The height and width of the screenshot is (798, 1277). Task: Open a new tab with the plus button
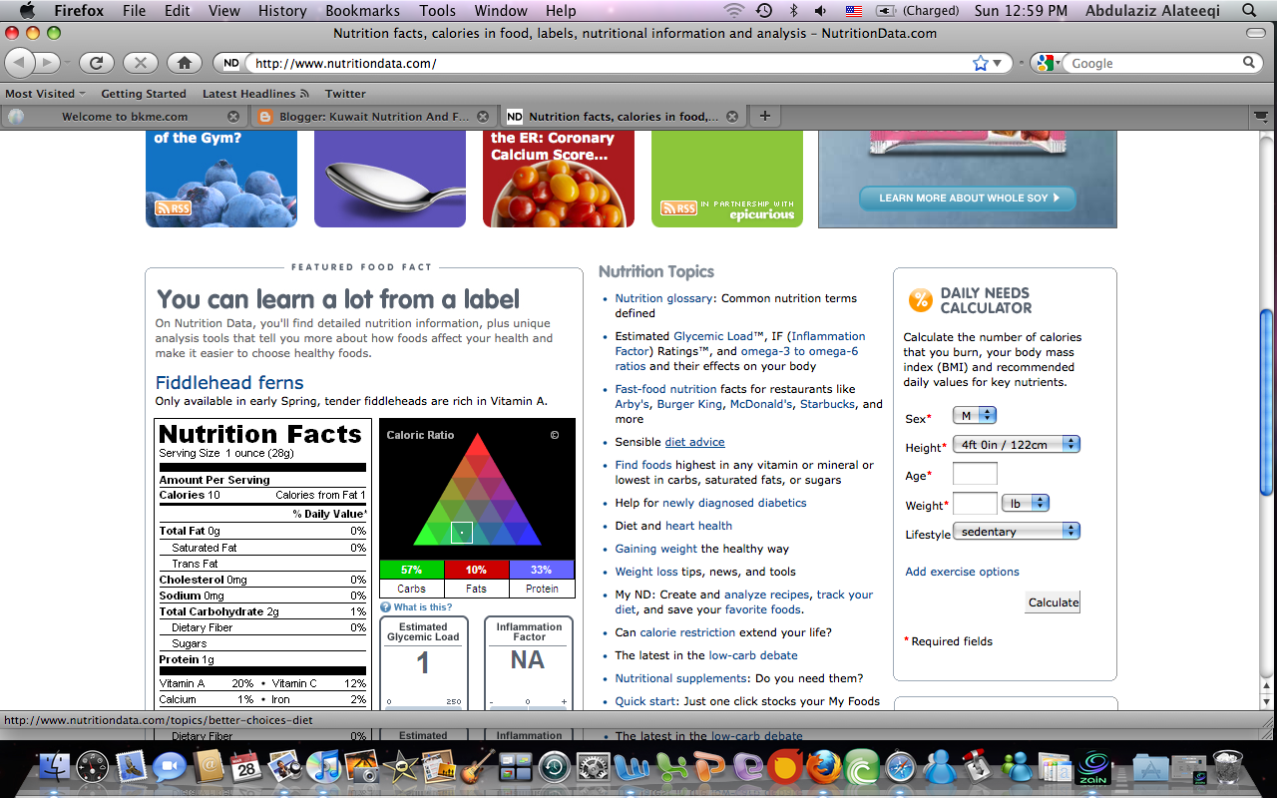[765, 117]
